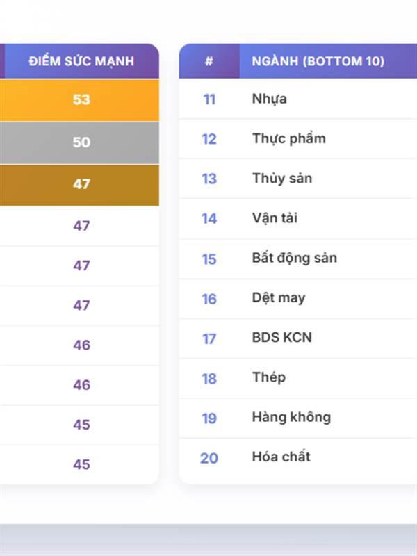Select the Thực phẩm industry entry
Image resolution: width=417 pixels, height=556 pixels.
288,138
